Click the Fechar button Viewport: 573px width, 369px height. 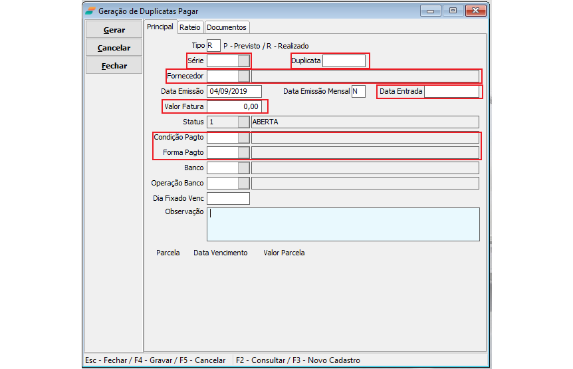click(114, 66)
